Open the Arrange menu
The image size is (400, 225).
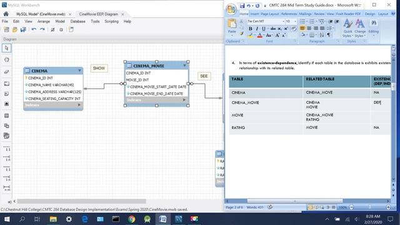click(44, 21)
